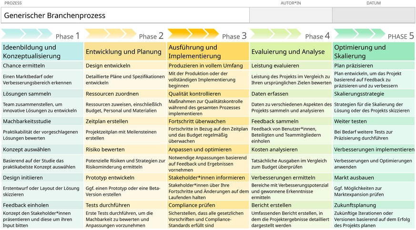Image resolution: width=416 pixels, height=230 pixels.
Task: Select the 'Phase 1' label
Action: point(68,36)
